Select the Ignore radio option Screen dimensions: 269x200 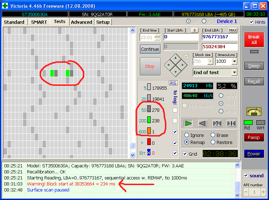187,135
